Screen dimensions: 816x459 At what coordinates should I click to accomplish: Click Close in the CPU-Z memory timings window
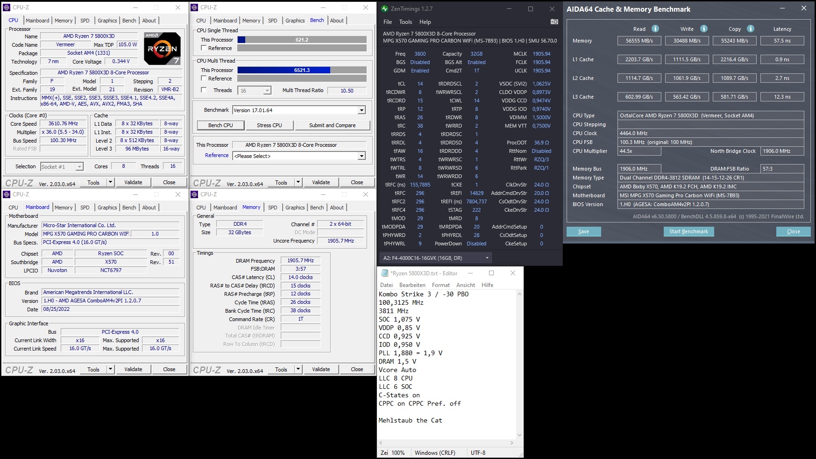[357, 369]
